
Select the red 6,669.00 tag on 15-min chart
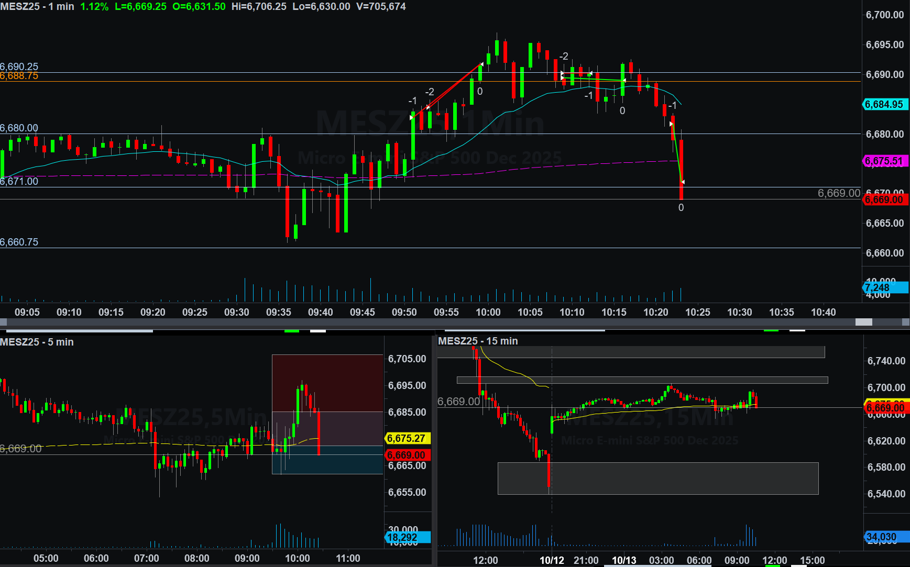coord(885,408)
